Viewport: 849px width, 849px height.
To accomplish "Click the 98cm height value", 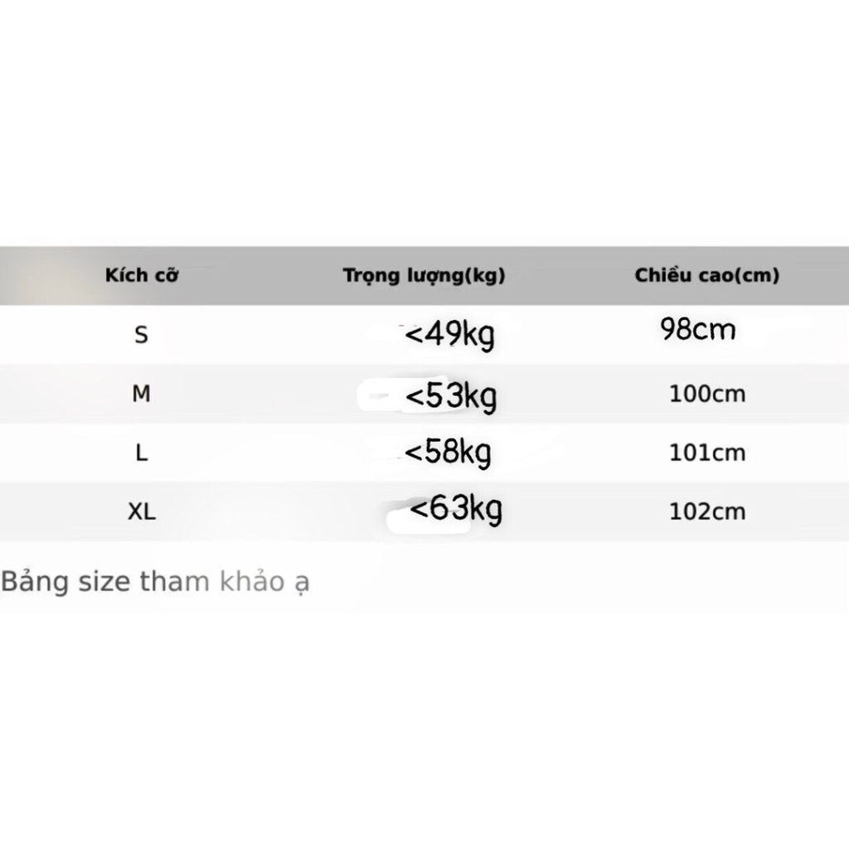I will (x=698, y=329).
